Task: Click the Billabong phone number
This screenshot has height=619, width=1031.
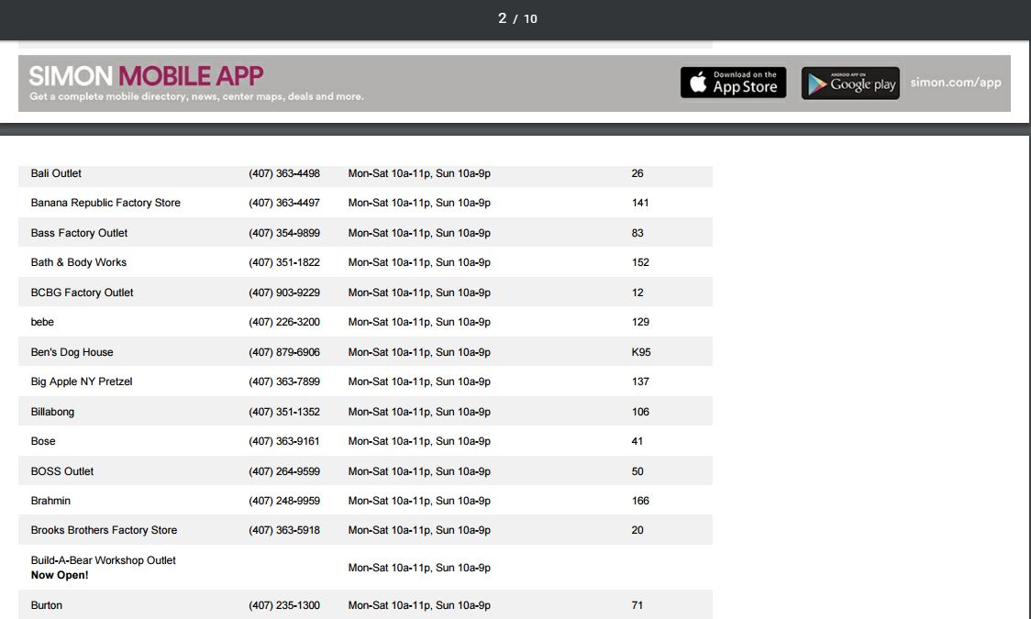Action: pos(284,412)
